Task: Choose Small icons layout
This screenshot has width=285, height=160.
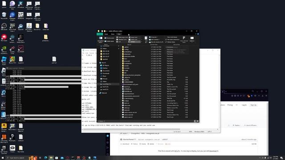Action: click(x=133, y=40)
